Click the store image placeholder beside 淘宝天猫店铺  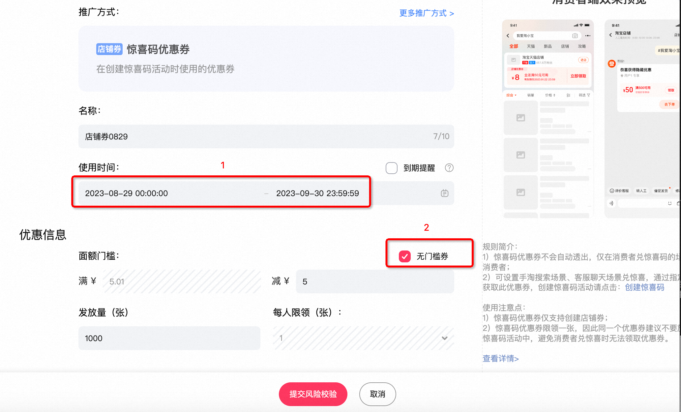[513, 60]
